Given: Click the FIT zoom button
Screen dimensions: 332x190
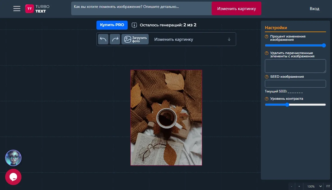Looking at the screenshot, I should (x=328, y=186).
